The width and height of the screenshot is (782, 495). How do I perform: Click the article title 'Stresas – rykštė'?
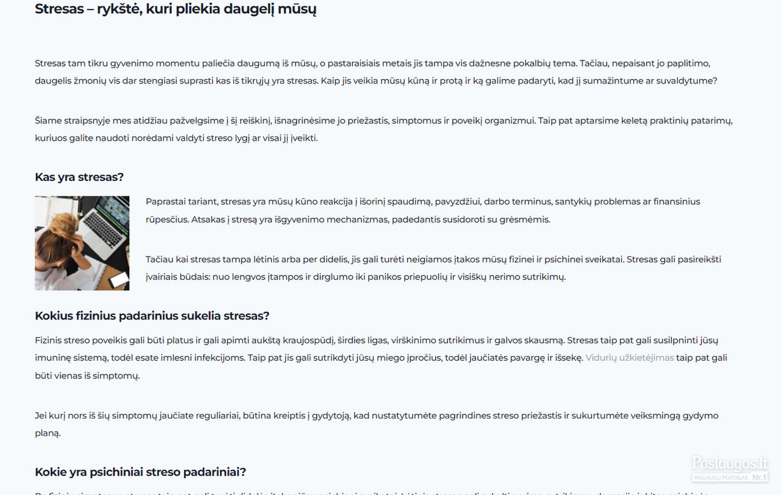point(176,9)
